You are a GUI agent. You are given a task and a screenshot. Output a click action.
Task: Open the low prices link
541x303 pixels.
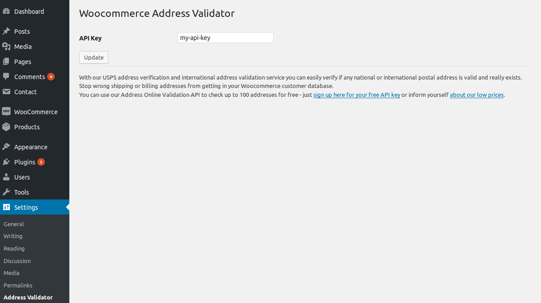477,95
